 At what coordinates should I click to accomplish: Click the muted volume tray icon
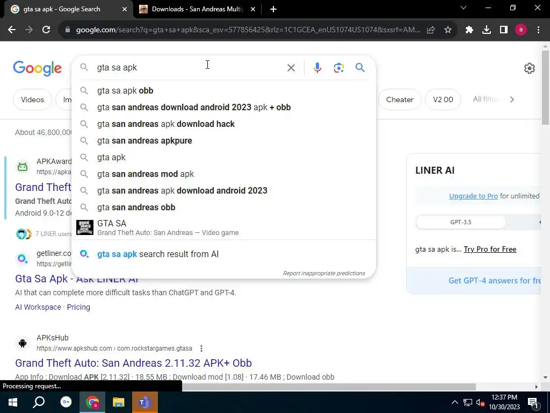(x=480, y=402)
